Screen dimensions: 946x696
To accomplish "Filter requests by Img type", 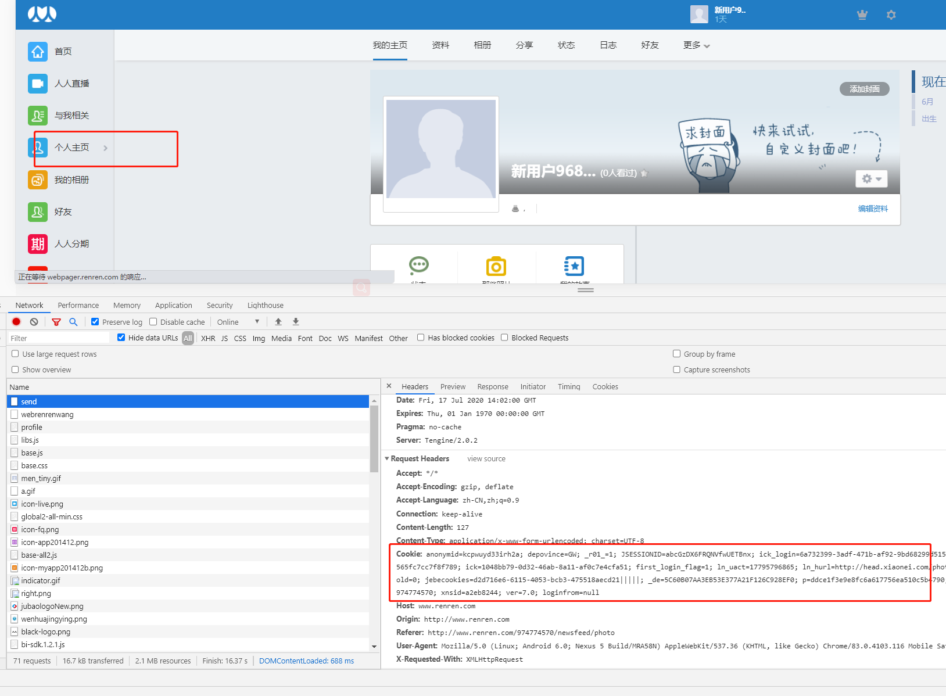I will click(x=259, y=338).
